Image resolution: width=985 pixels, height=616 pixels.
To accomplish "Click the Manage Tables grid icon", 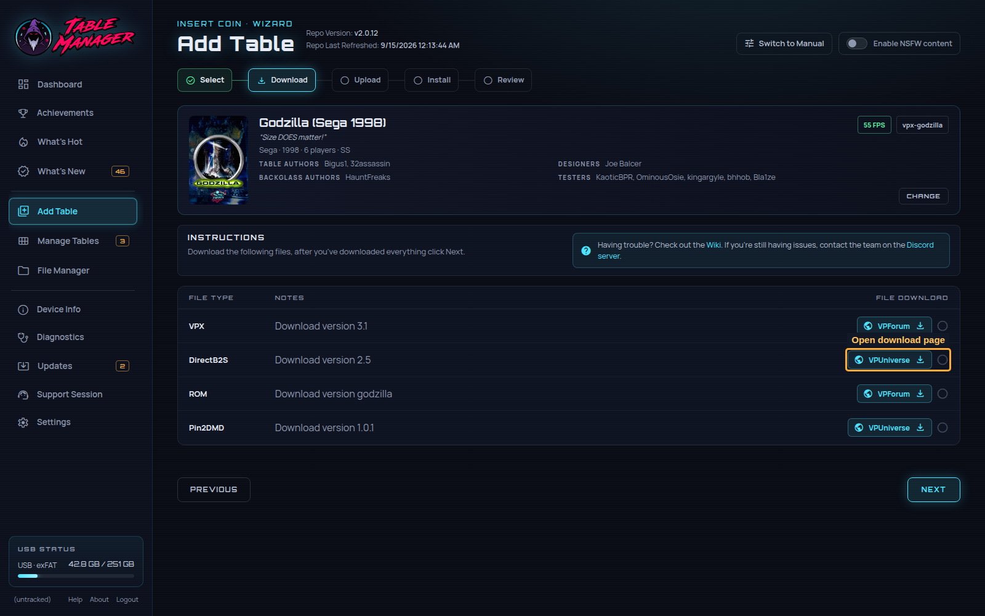I will point(23,241).
